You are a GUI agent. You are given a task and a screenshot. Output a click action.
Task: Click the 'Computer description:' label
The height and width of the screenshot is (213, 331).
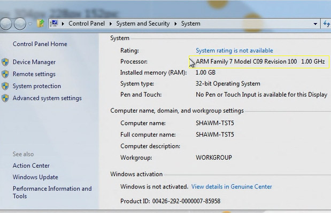tap(150, 146)
